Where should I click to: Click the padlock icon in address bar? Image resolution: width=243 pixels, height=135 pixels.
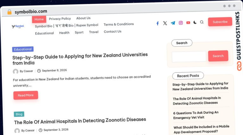[x=9, y=12]
